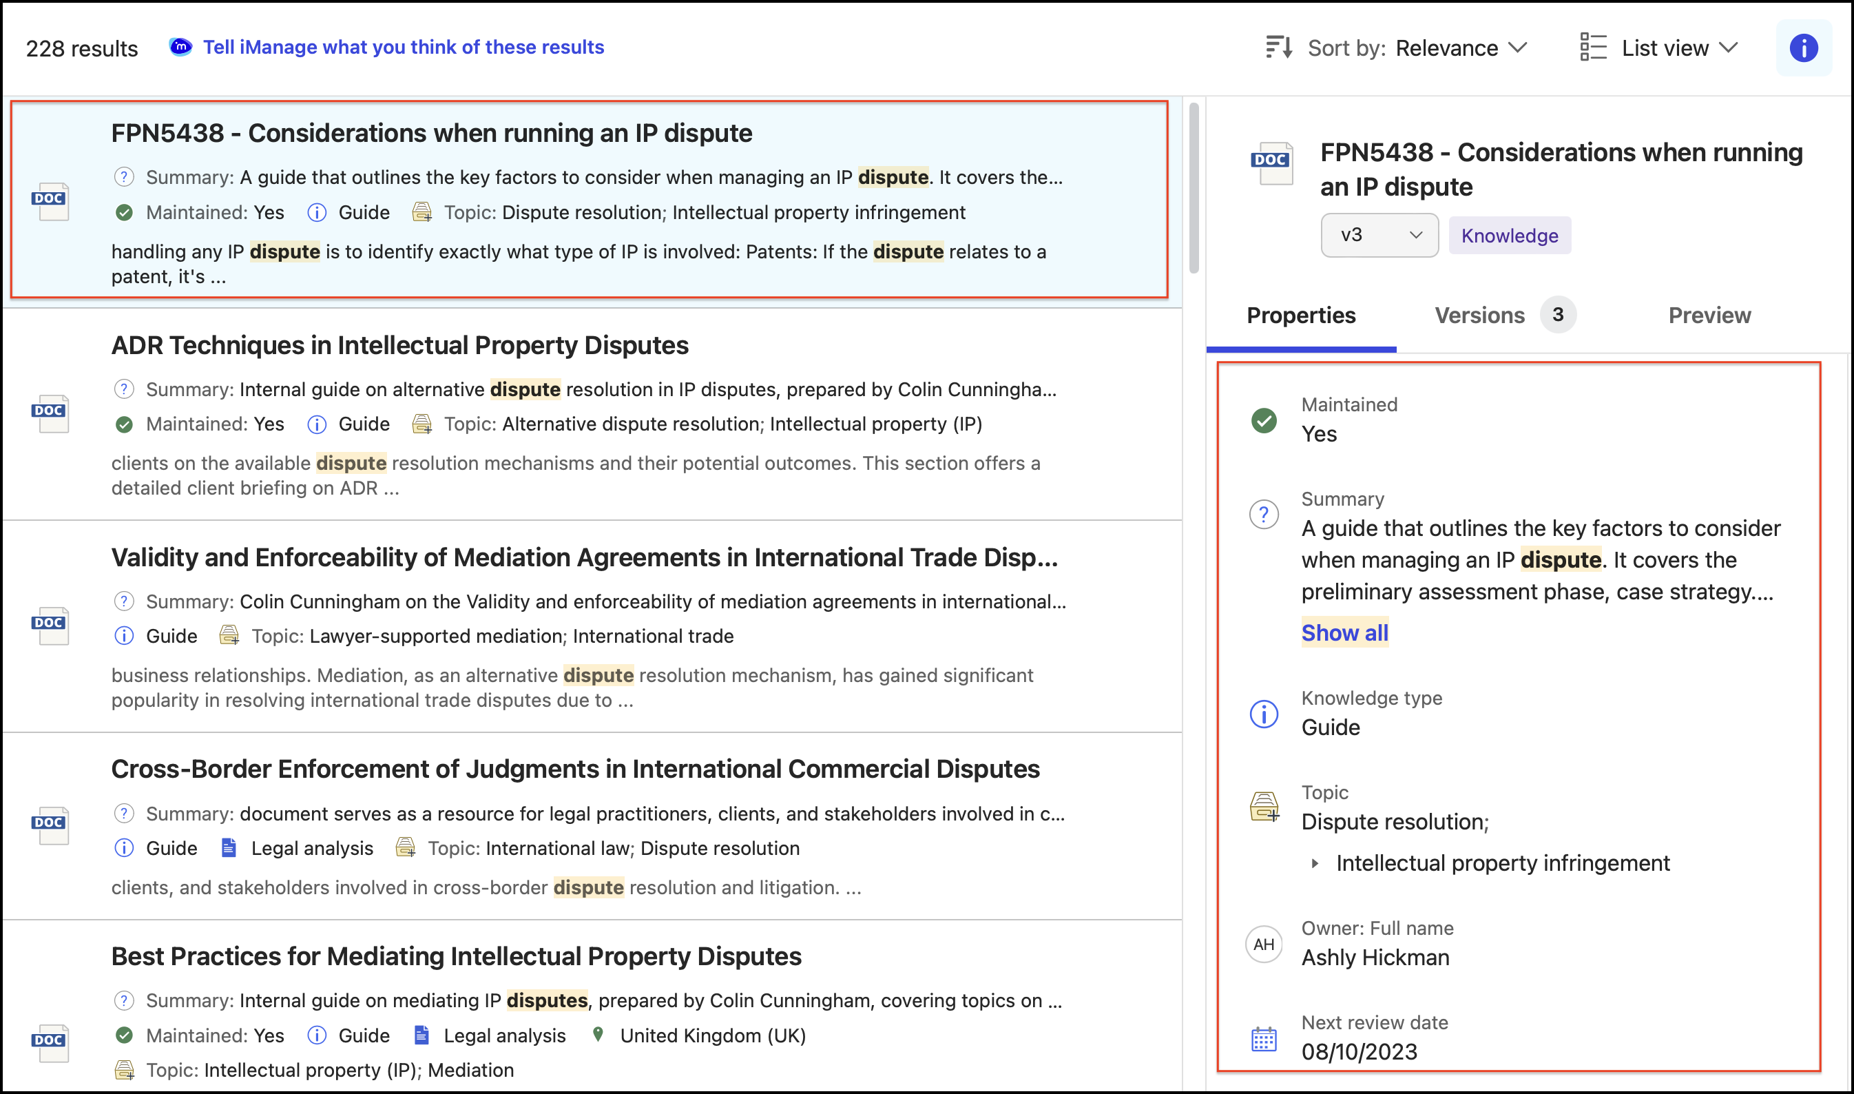Image resolution: width=1854 pixels, height=1094 pixels.
Task: Switch to the Preview tab
Action: tap(1709, 316)
